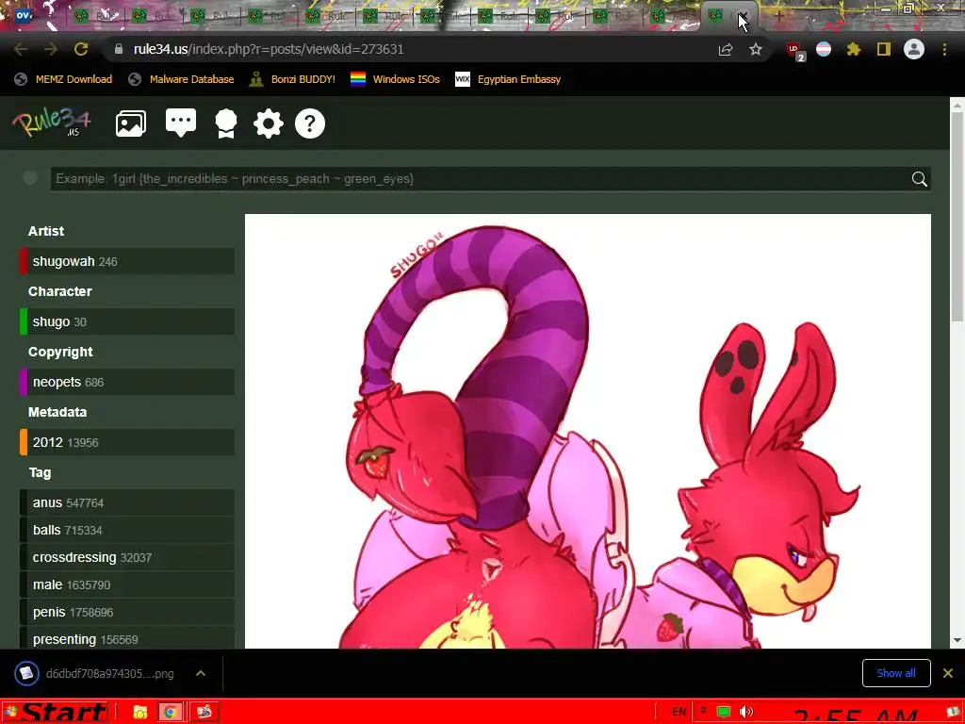Click Show all downloads

pos(896,673)
